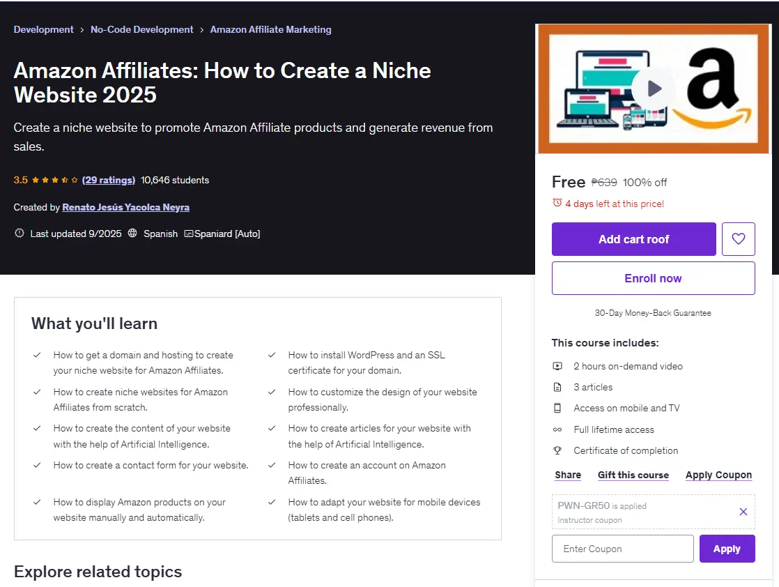The width and height of the screenshot is (779, 587).
Task: Click the mobile and TV access icon
Action: 557,408
